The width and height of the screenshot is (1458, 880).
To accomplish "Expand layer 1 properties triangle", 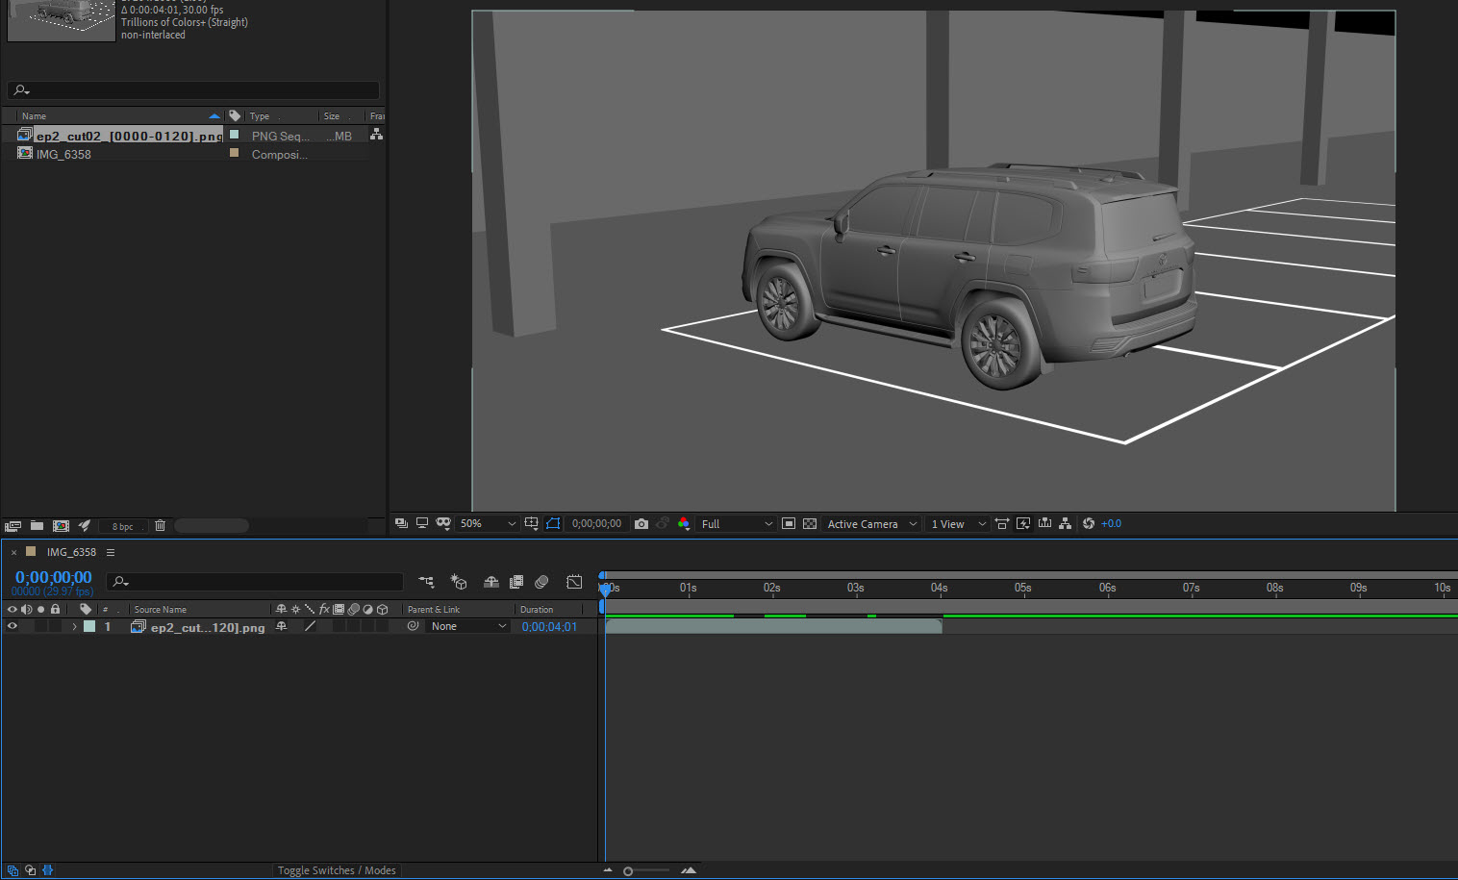I will pos(74,627).
